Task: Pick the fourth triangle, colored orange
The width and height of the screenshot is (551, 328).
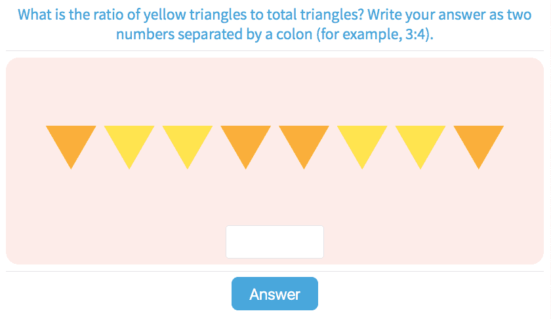Action: pyautogui.click(x=246, y=141)
